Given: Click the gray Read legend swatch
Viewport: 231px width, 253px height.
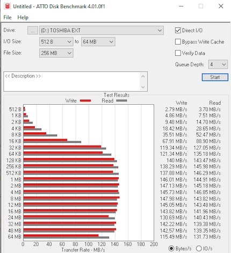Looking at the screenshot, I should click(121, 100).
